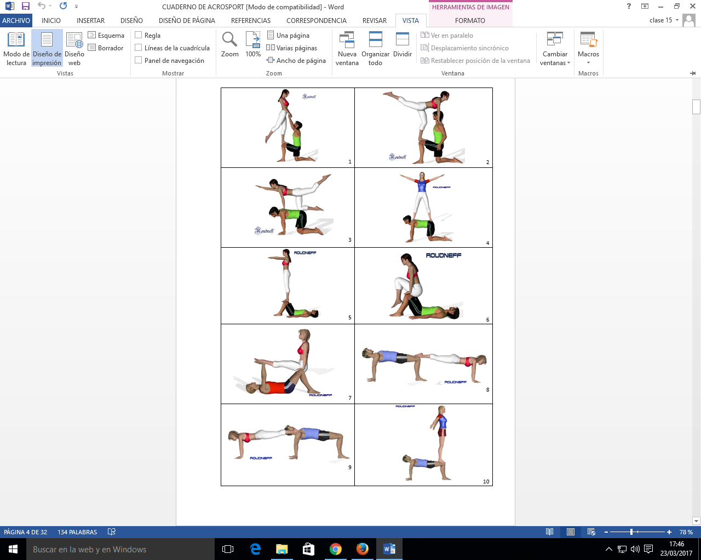Enable Panel de navegación checkbox
This screenshot has width=701, height=560.
[x=139, y=61]
